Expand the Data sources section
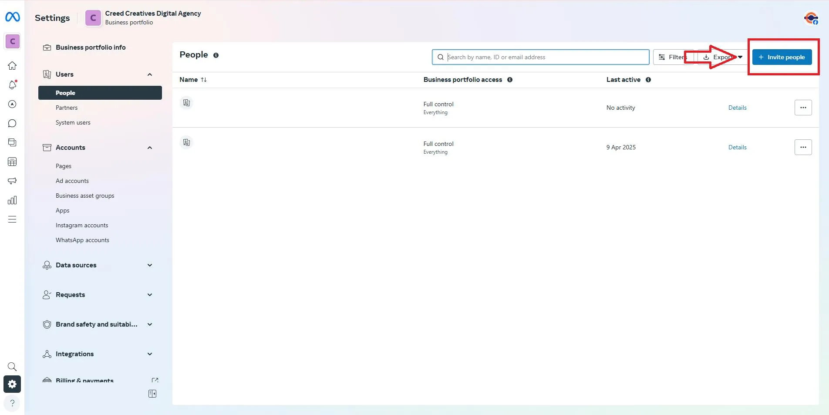829x415 pixels. pyautogui.click(x=150, y=265)
